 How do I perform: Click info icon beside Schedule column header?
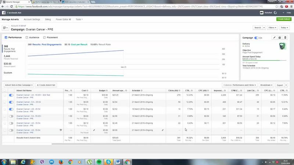[x=141, y=91]
